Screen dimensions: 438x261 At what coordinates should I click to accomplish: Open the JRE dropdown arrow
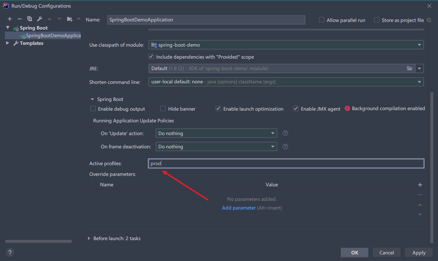click(419, 68)
